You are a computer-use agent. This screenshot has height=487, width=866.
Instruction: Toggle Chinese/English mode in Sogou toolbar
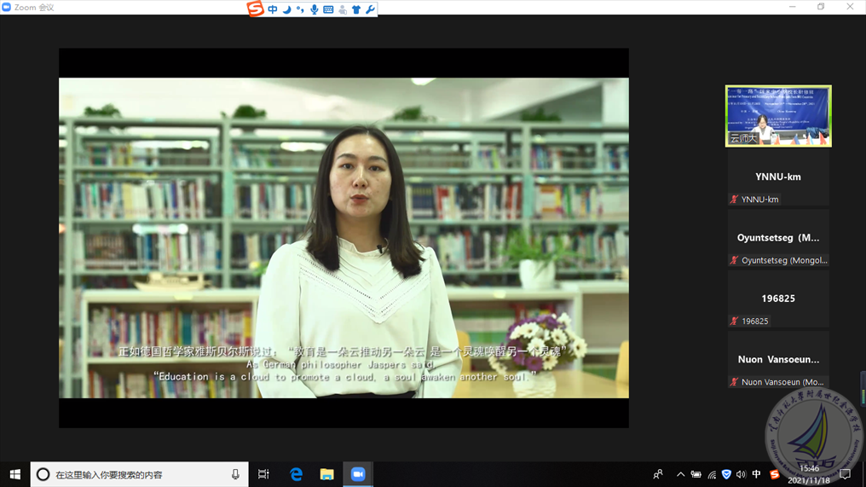tap(273, 9)
